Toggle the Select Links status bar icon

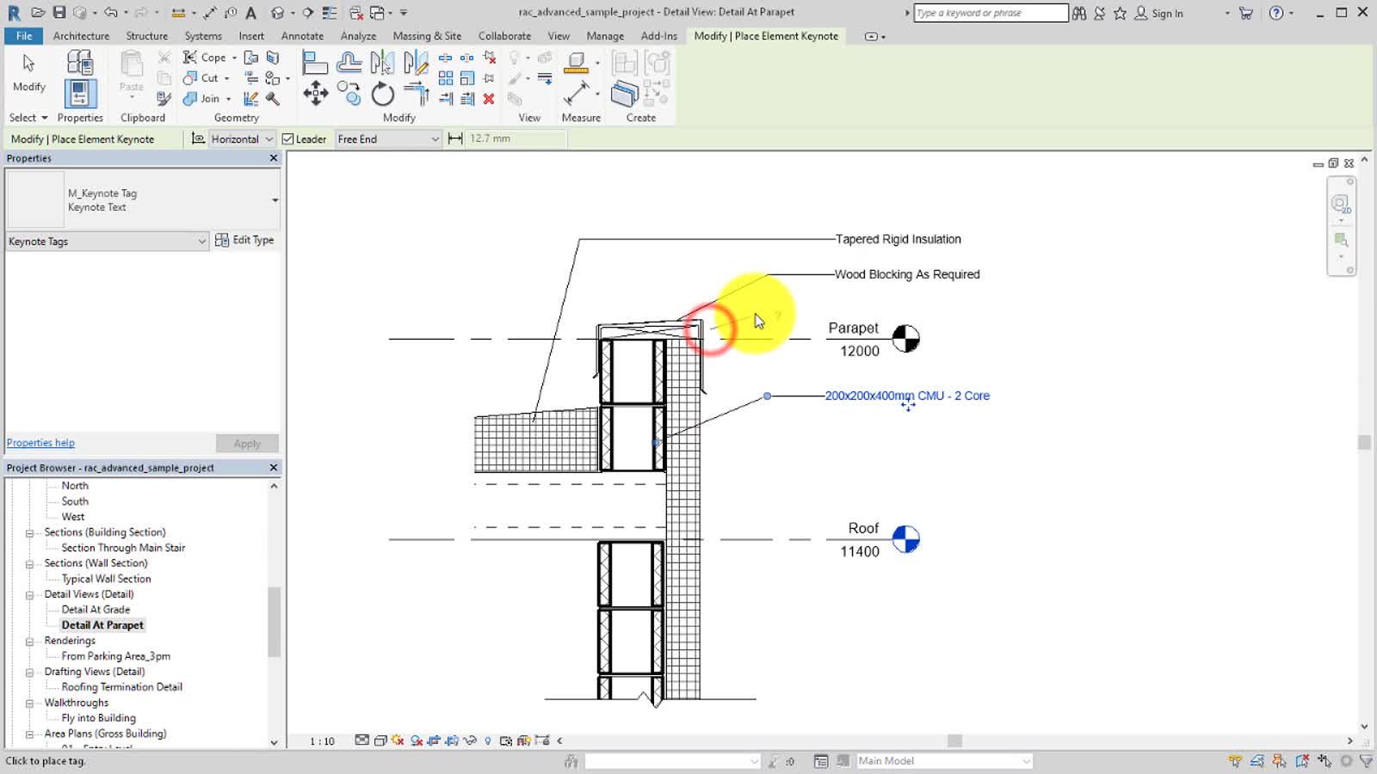click(1236, 760)
